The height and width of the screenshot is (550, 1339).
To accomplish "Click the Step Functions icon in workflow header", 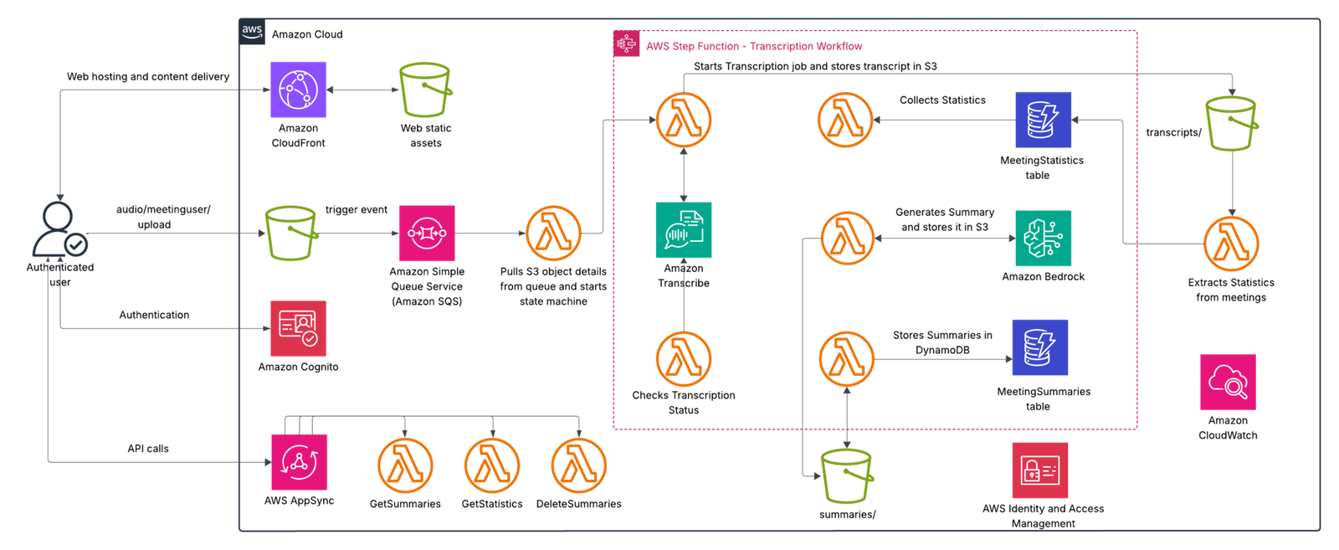I will [626, 44].
